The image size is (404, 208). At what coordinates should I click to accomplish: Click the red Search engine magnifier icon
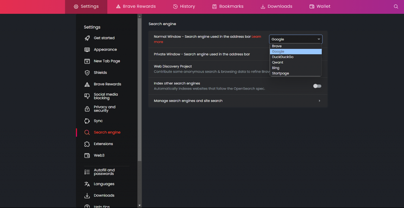tap(87, 133)
